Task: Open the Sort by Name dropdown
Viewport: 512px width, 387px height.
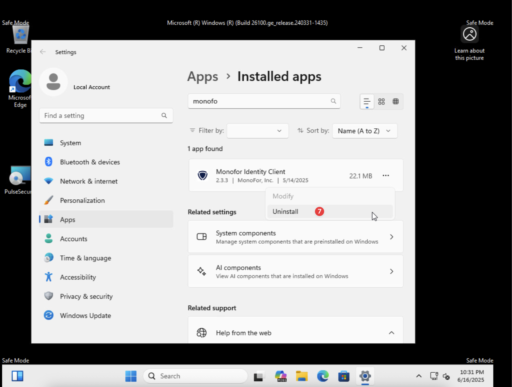Action: (364, 131)
